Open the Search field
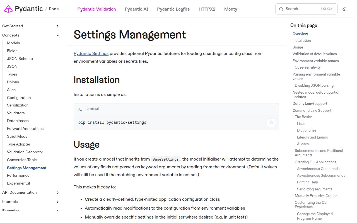 306,9
